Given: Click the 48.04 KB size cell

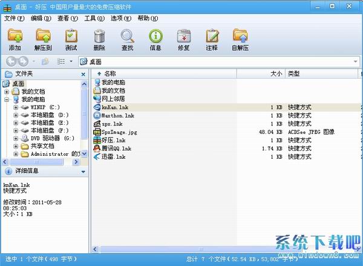Looking at the screenshot, I should tap(270, 132).
